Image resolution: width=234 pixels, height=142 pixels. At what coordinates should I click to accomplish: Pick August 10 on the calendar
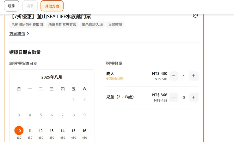[x=19, y=131]
